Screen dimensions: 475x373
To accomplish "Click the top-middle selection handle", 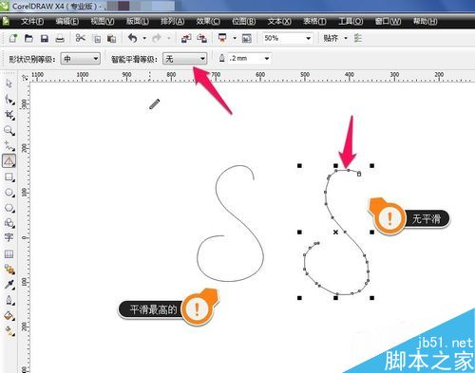I will tap(335, 166).
